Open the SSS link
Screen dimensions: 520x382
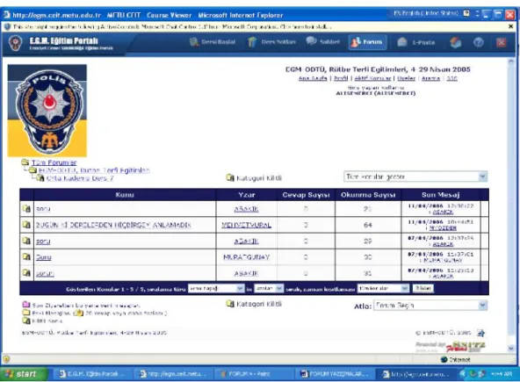pos(451,78)
